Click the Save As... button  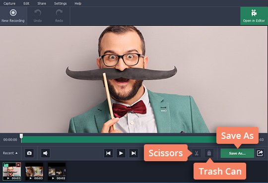[x=237, y=153]
